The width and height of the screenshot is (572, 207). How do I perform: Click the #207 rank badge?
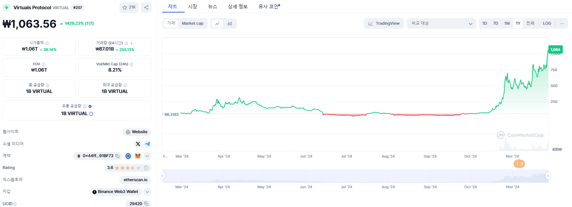[77, 7]
